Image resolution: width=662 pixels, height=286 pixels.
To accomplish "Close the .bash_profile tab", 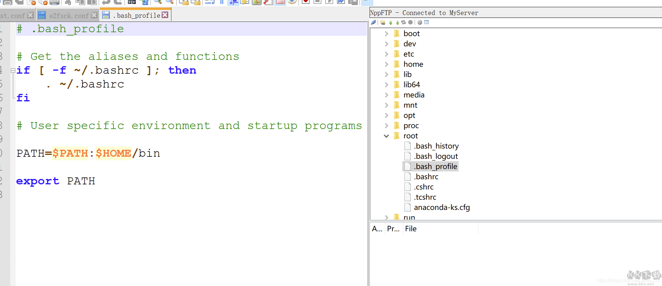I will pyautogui.click(x=165, y=15).
